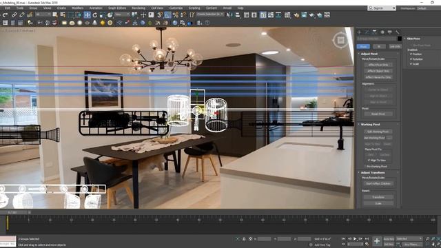The width and height of the screenshot is (441, 248).
Task: Toggle the Position checkbox under Enabled
Action: point(411,54)
